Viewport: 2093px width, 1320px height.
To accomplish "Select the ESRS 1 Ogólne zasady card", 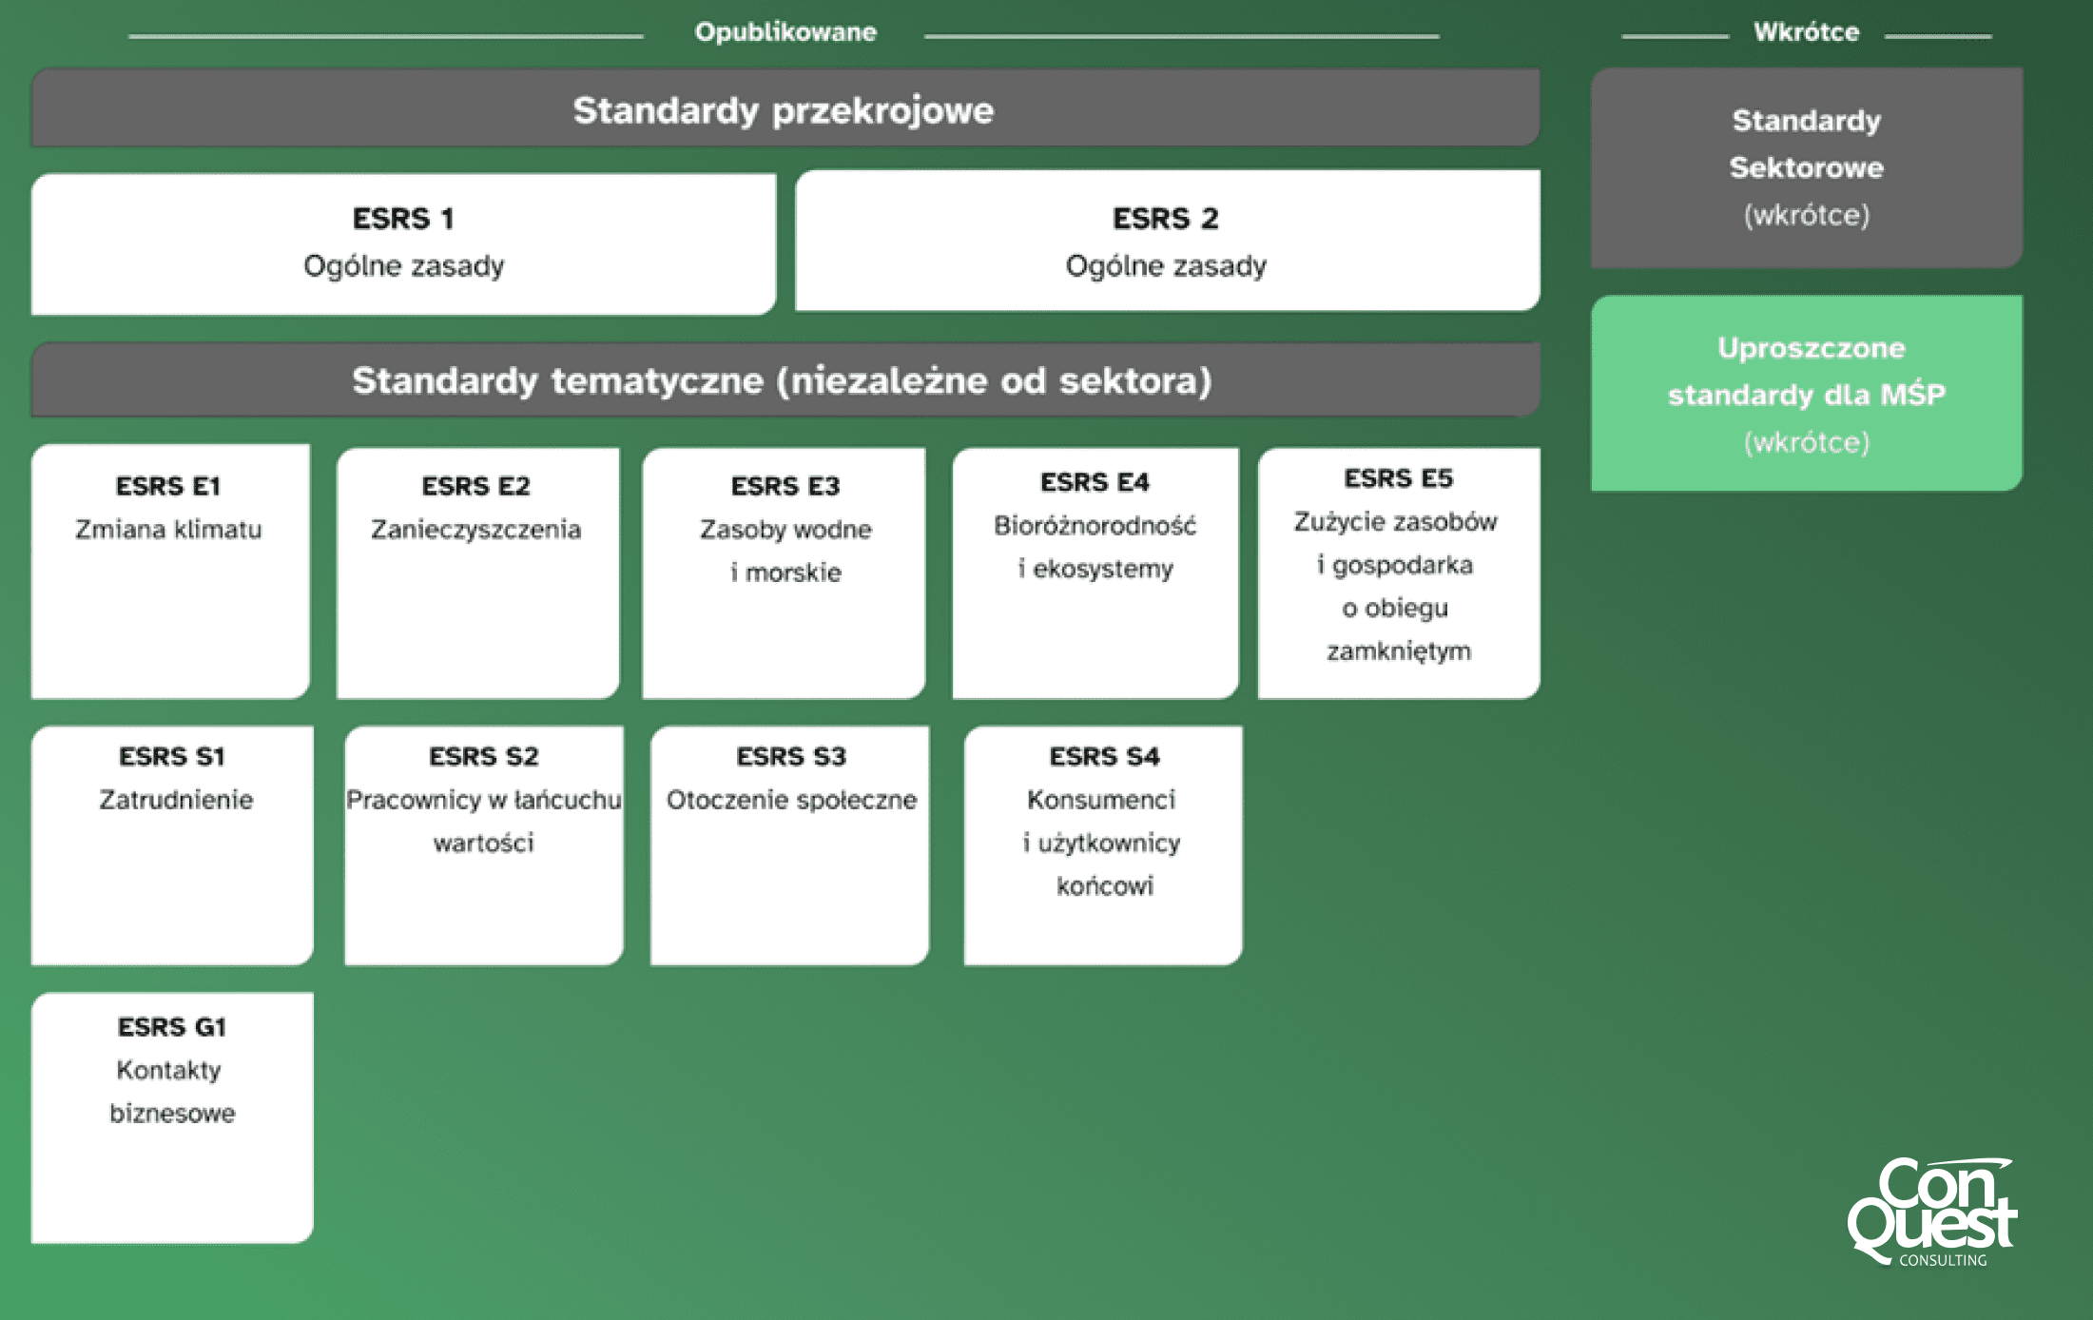I will pyautogui.click(x=403, y=243).
